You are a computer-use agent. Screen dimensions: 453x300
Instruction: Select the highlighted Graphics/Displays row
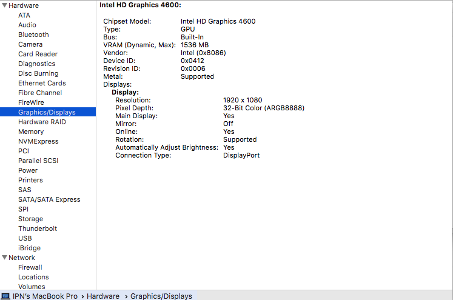click(x=48, y=112)
